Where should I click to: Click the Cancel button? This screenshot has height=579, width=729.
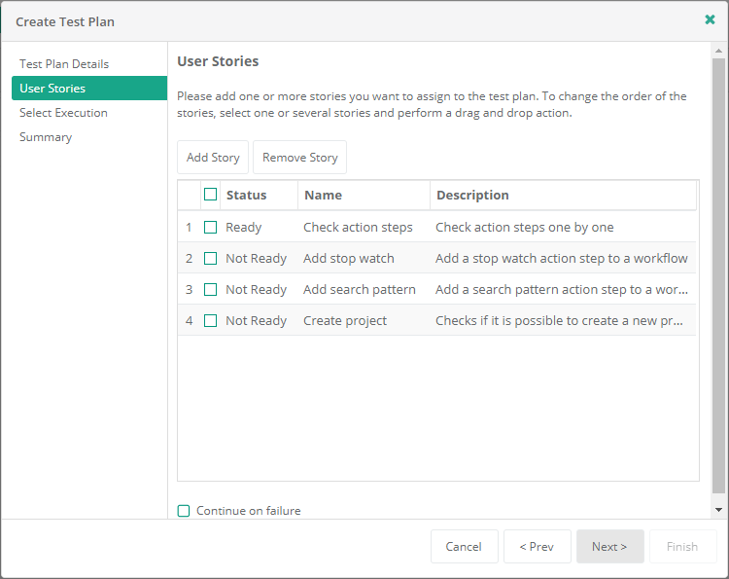464,547
